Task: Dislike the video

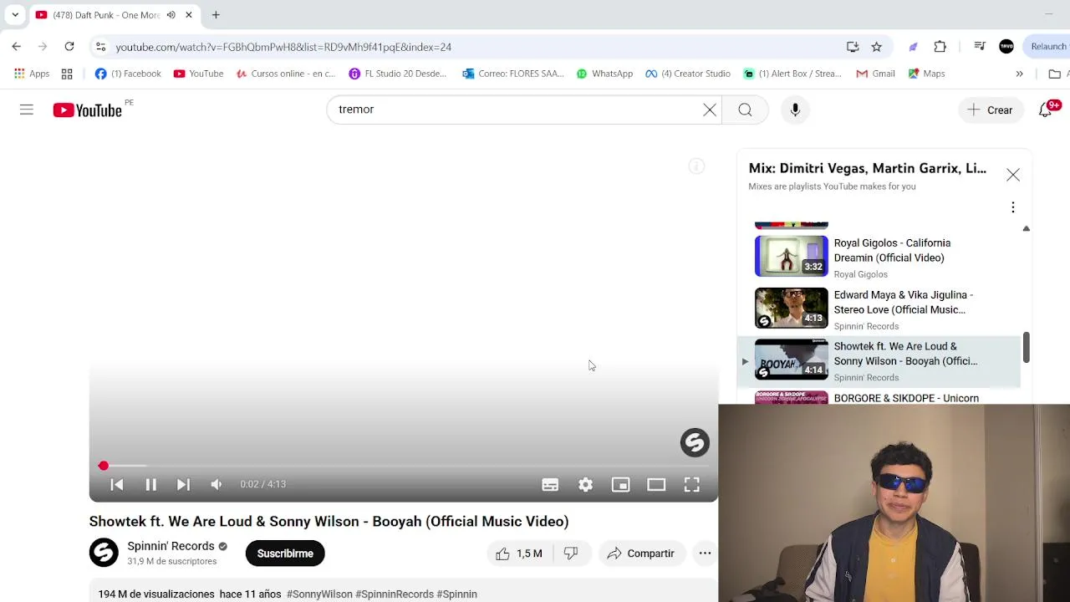Action: click(571, 554)
